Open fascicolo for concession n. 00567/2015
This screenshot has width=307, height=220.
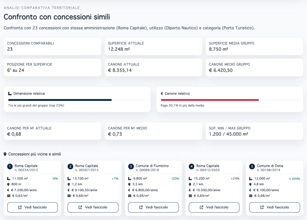[93, 207]
